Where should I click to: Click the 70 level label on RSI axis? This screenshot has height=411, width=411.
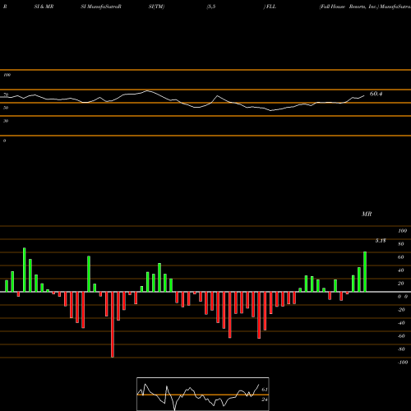(6, 95)
